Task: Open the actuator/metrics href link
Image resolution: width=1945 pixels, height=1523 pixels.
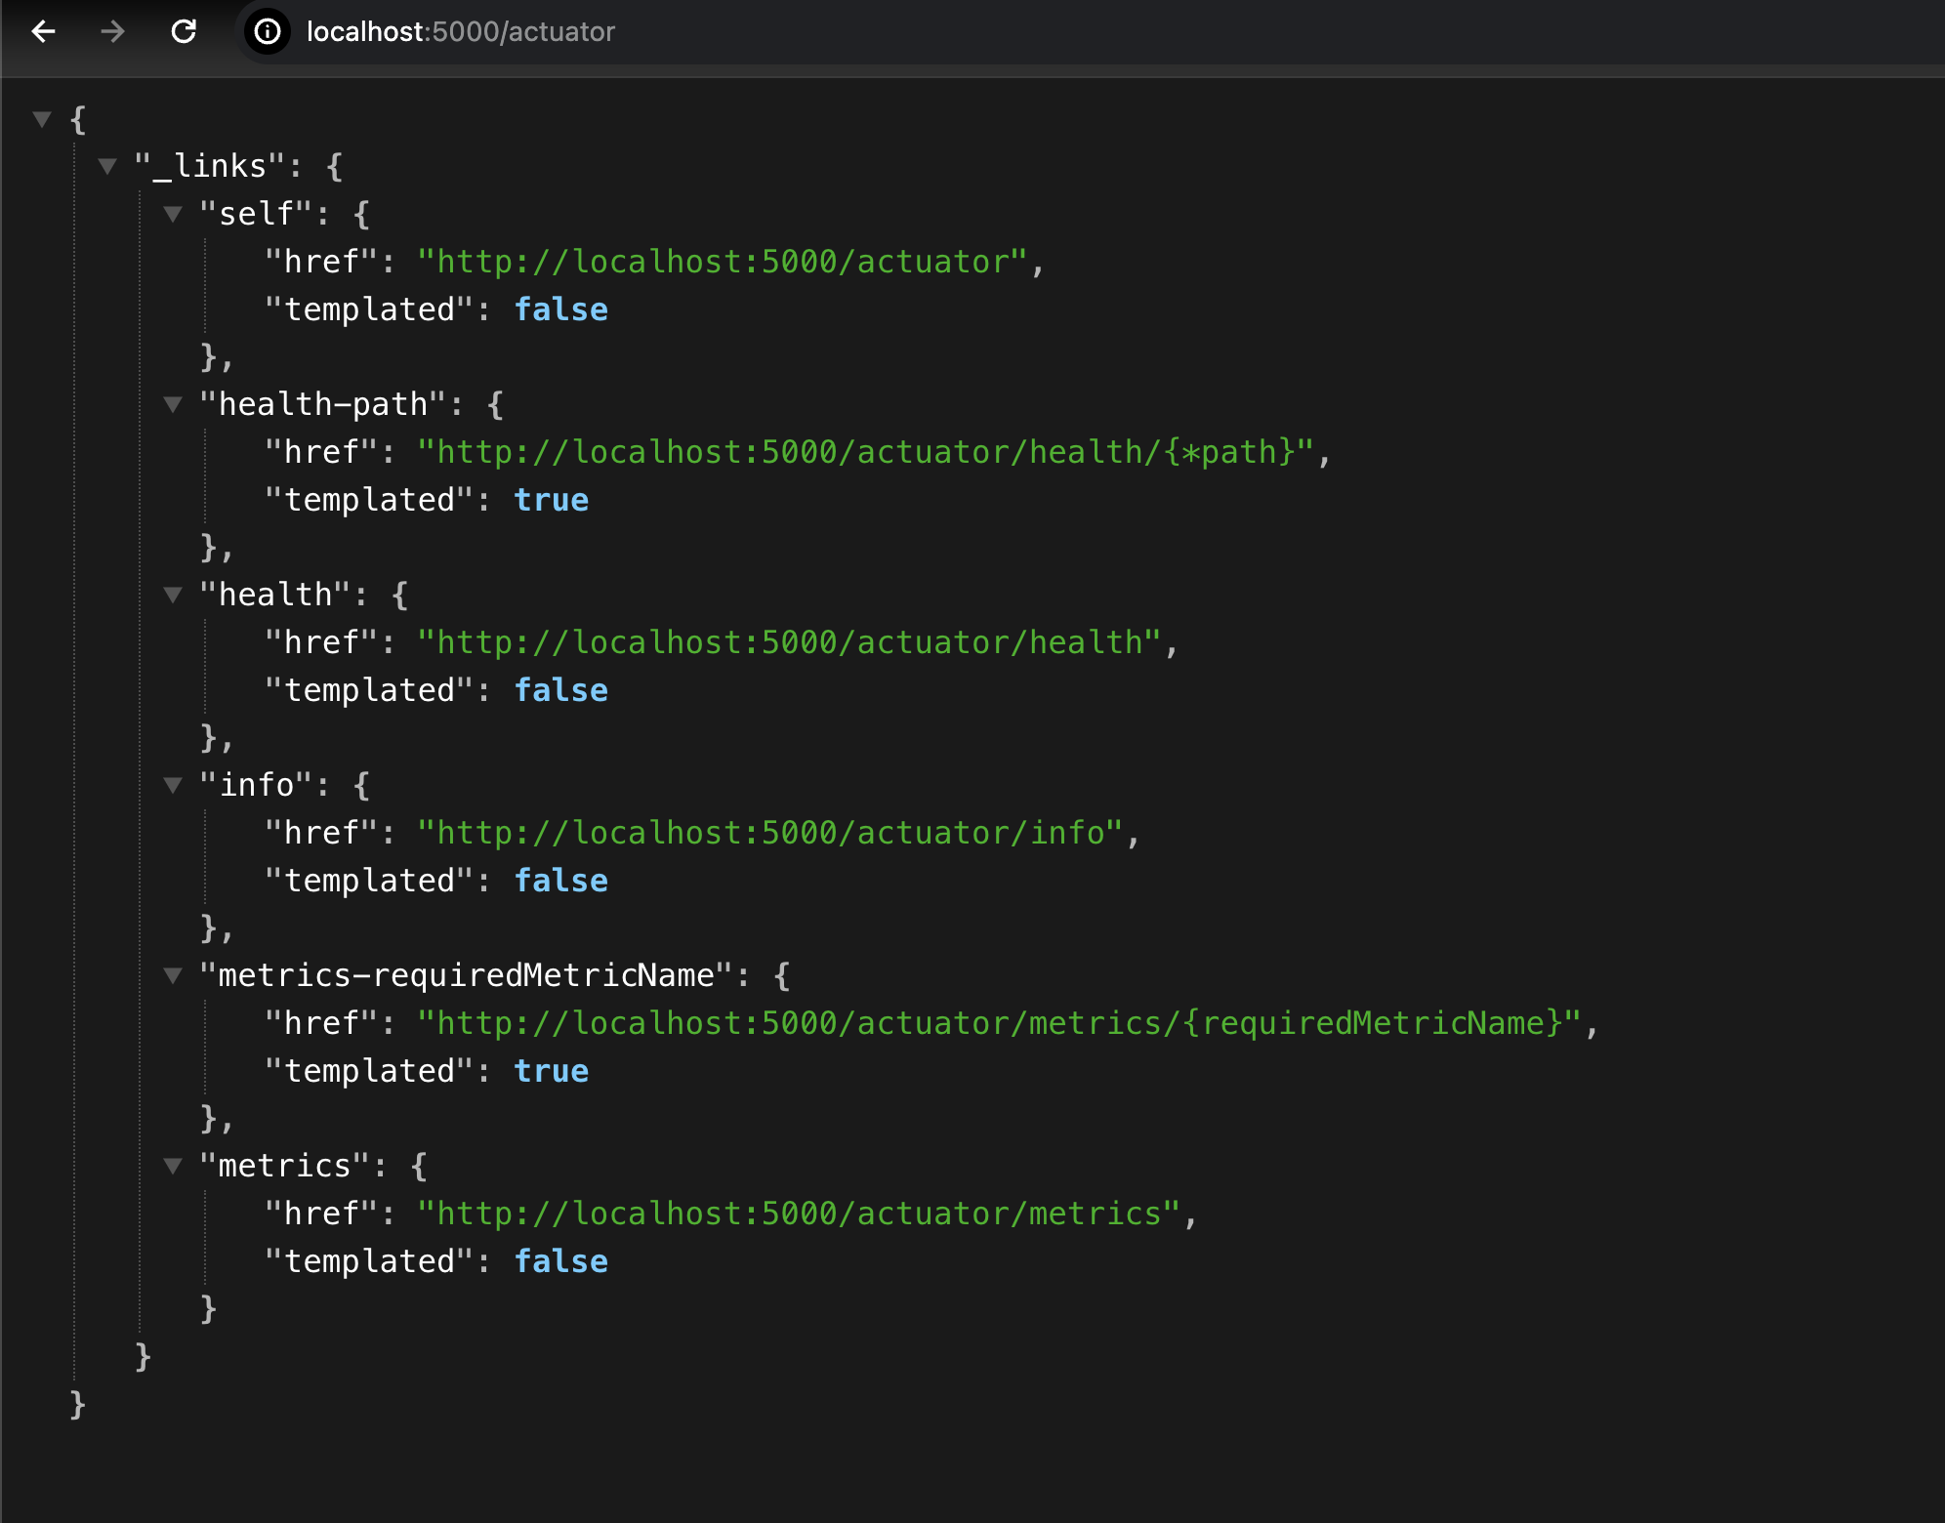Action: (x=799, y=1214)
